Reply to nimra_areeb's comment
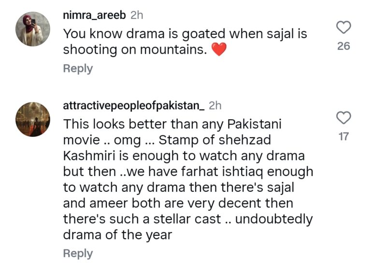The height and width of the screenshot is (275, 371). [x=78, y=68]
